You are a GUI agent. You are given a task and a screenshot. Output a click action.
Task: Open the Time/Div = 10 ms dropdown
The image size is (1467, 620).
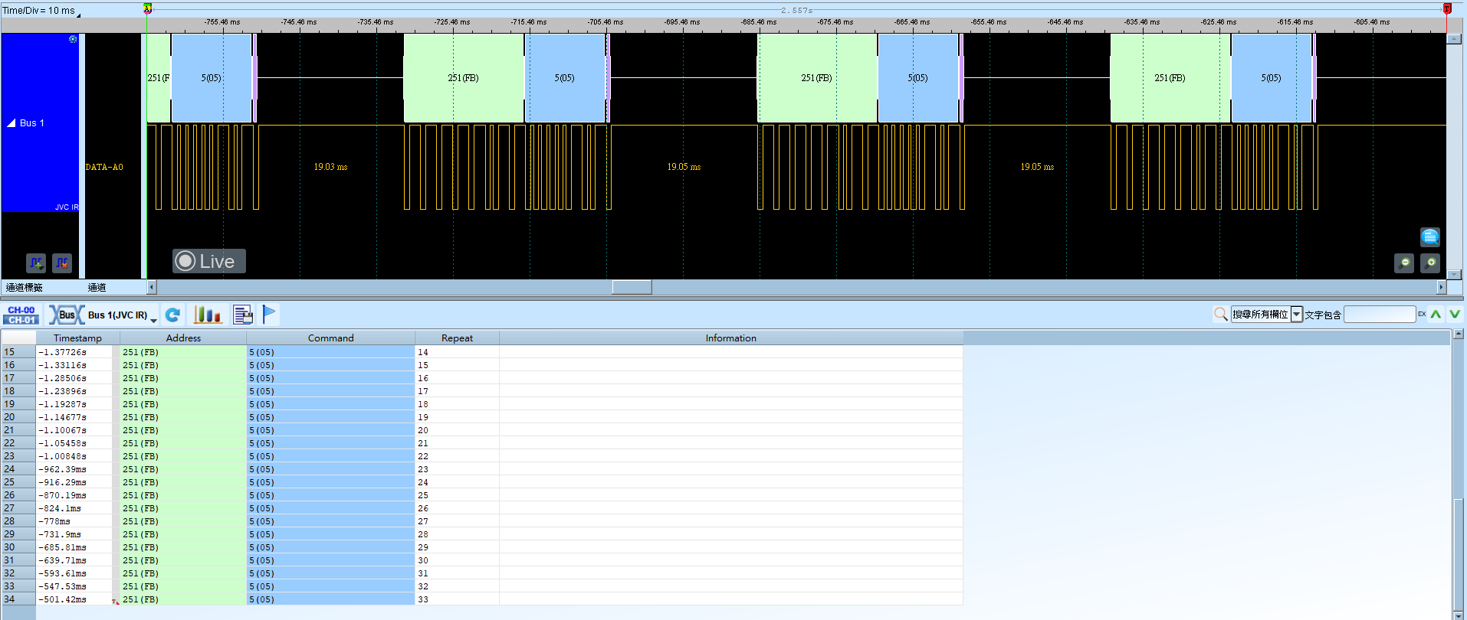(41, 11)
